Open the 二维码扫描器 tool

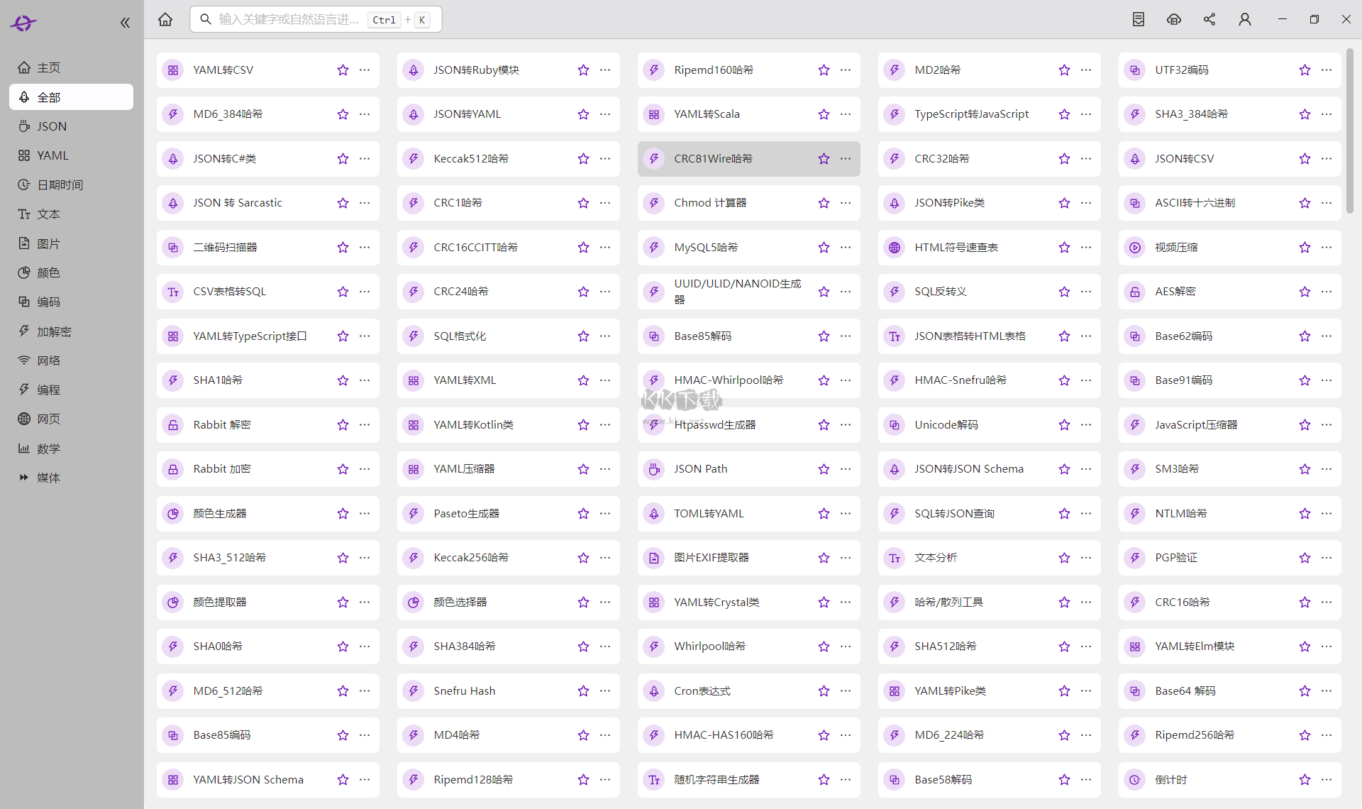tap(225, 248)
